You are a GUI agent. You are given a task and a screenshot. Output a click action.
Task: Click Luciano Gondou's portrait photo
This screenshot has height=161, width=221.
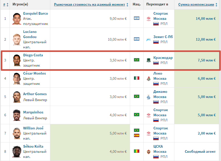[x=17, y=39]
